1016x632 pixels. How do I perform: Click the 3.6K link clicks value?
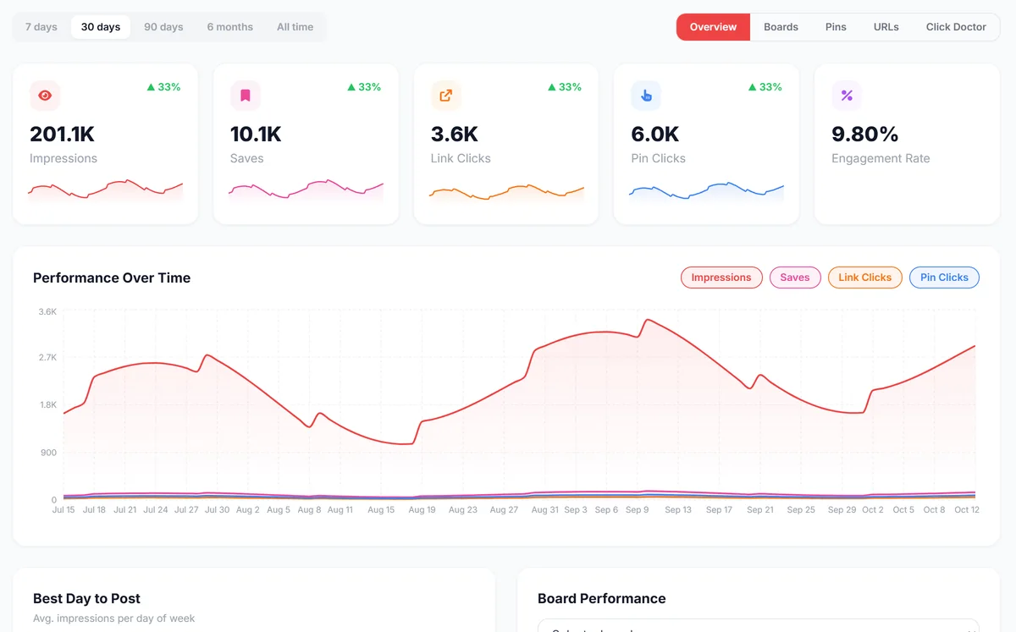(455, 135)
